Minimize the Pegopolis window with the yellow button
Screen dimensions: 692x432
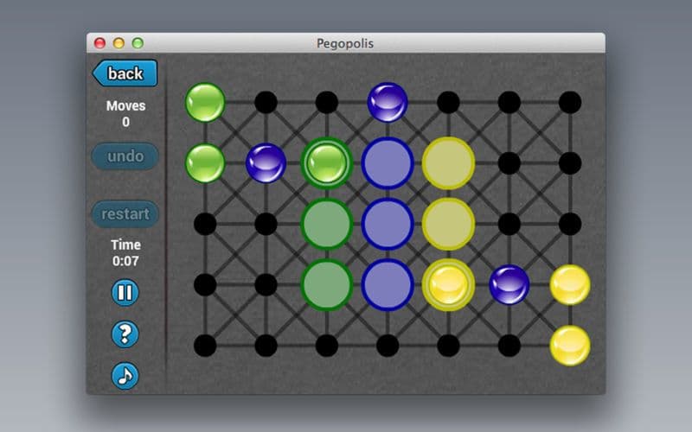click(119, 43)
